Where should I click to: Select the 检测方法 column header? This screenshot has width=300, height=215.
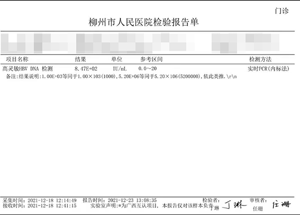coord(260,59)
